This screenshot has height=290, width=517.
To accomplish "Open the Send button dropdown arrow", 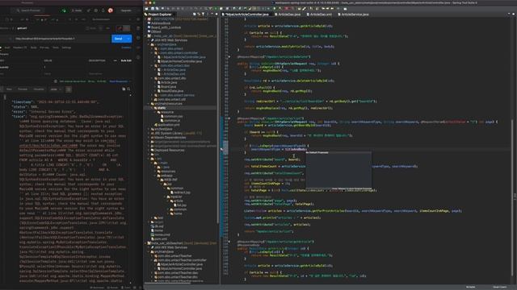I will click(129, 39).
